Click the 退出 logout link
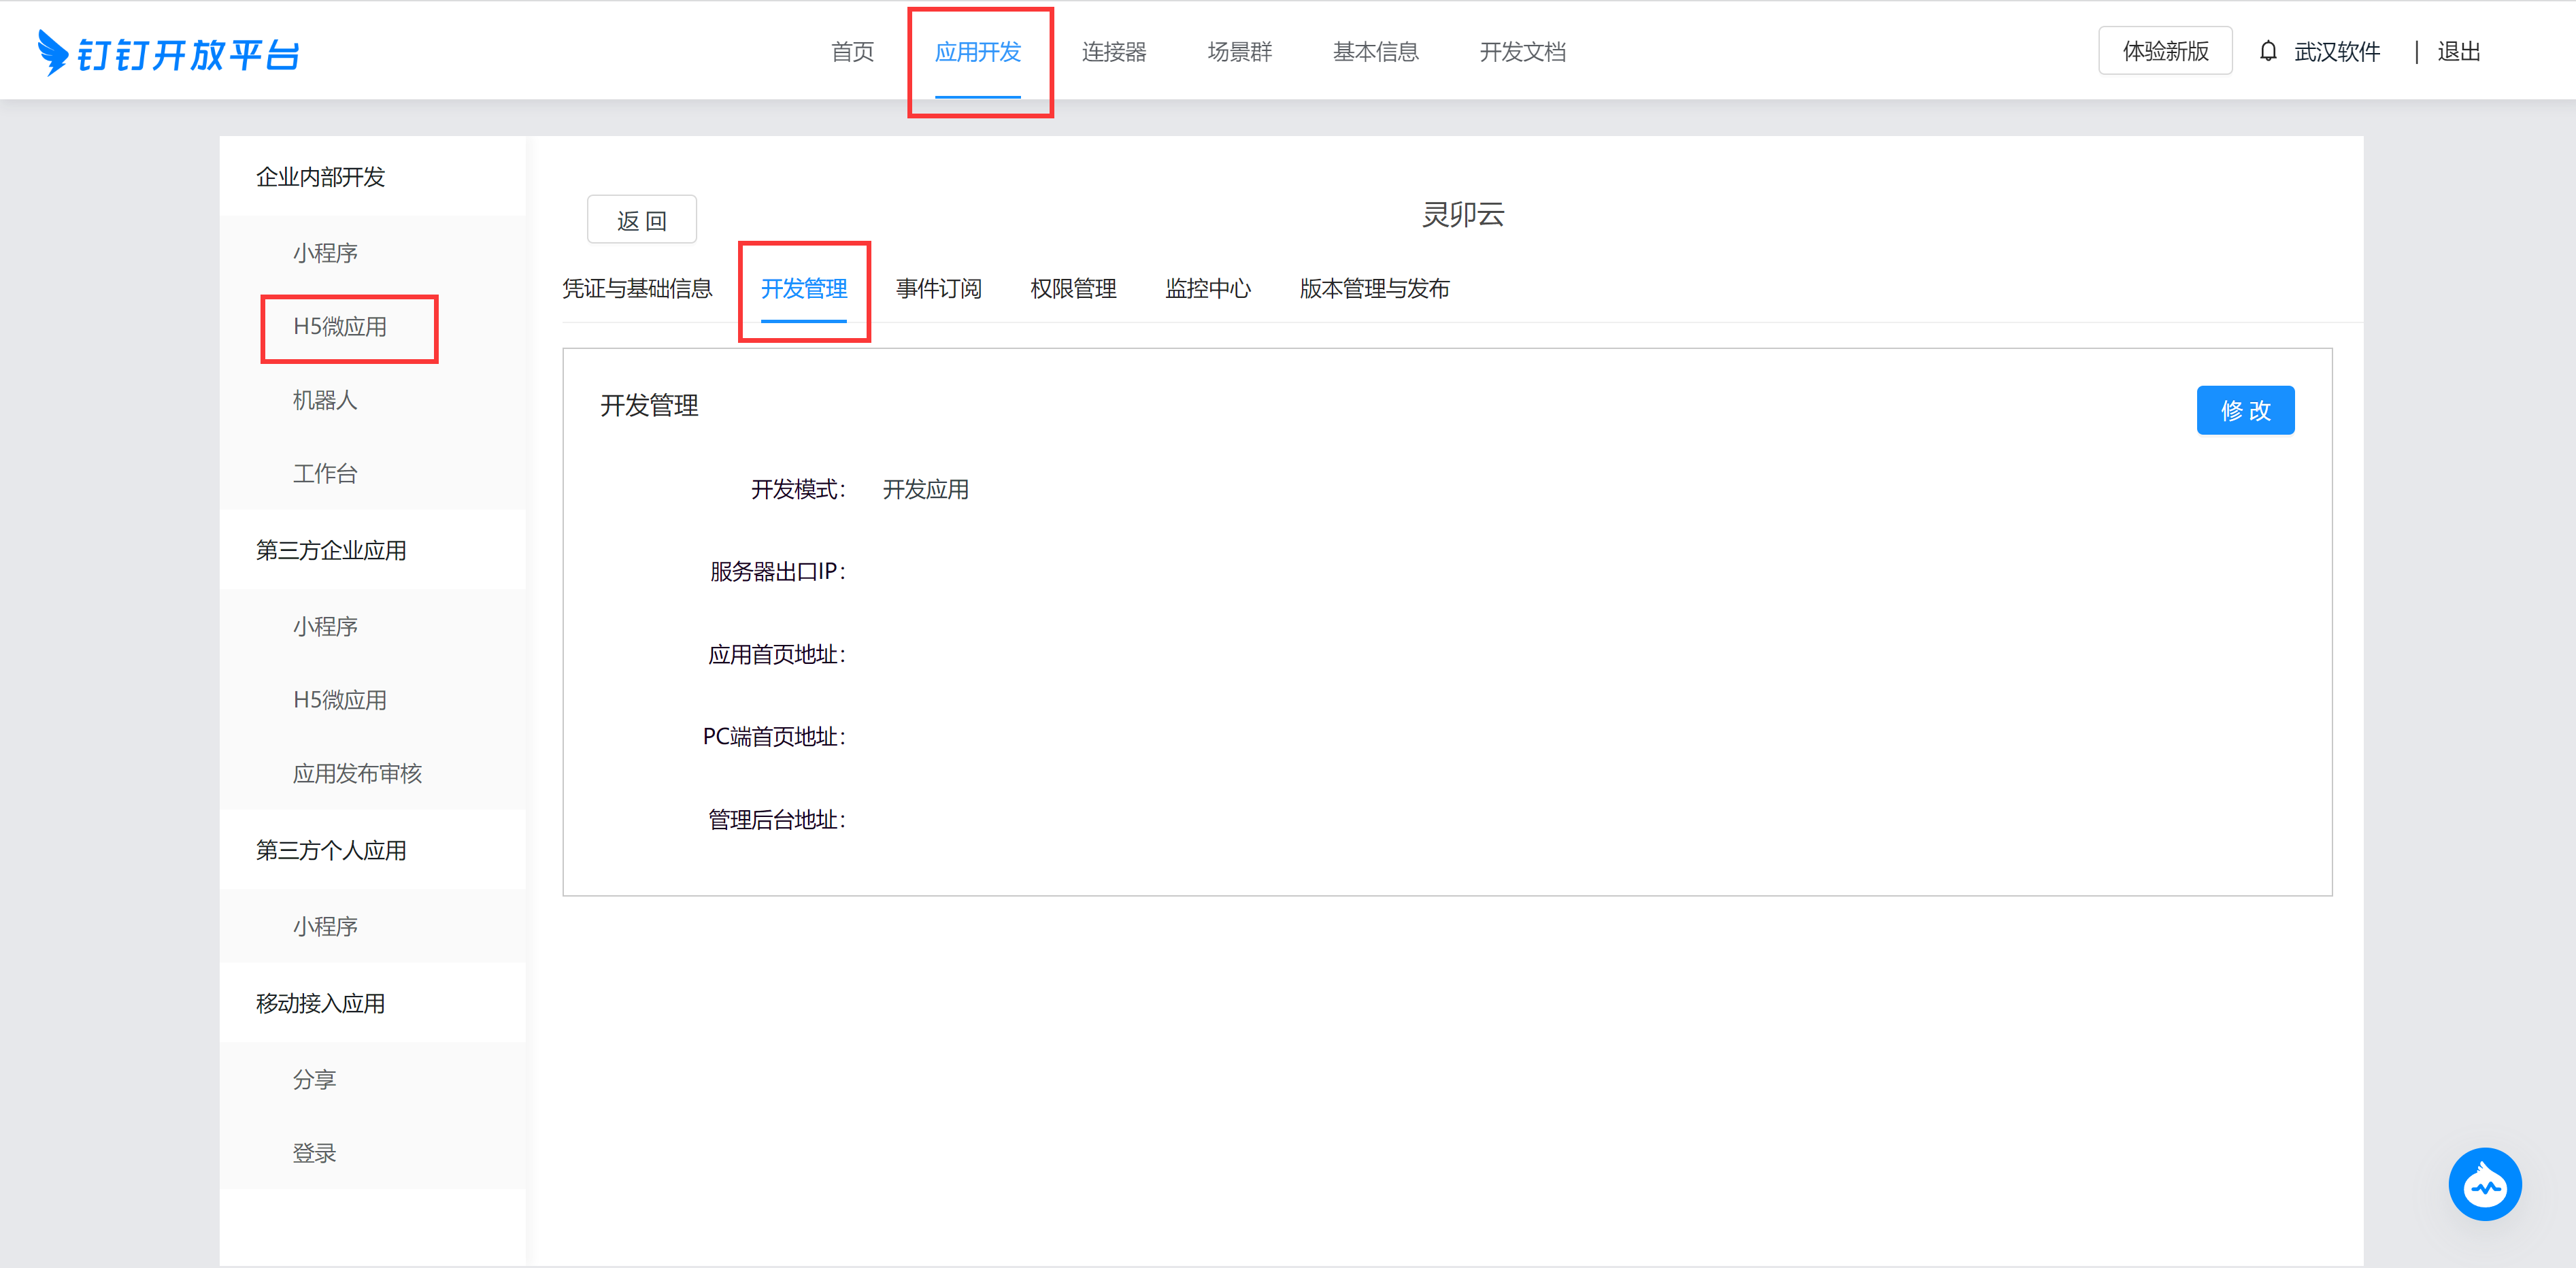2576x1268 pixels. (x=2458, y=52)
